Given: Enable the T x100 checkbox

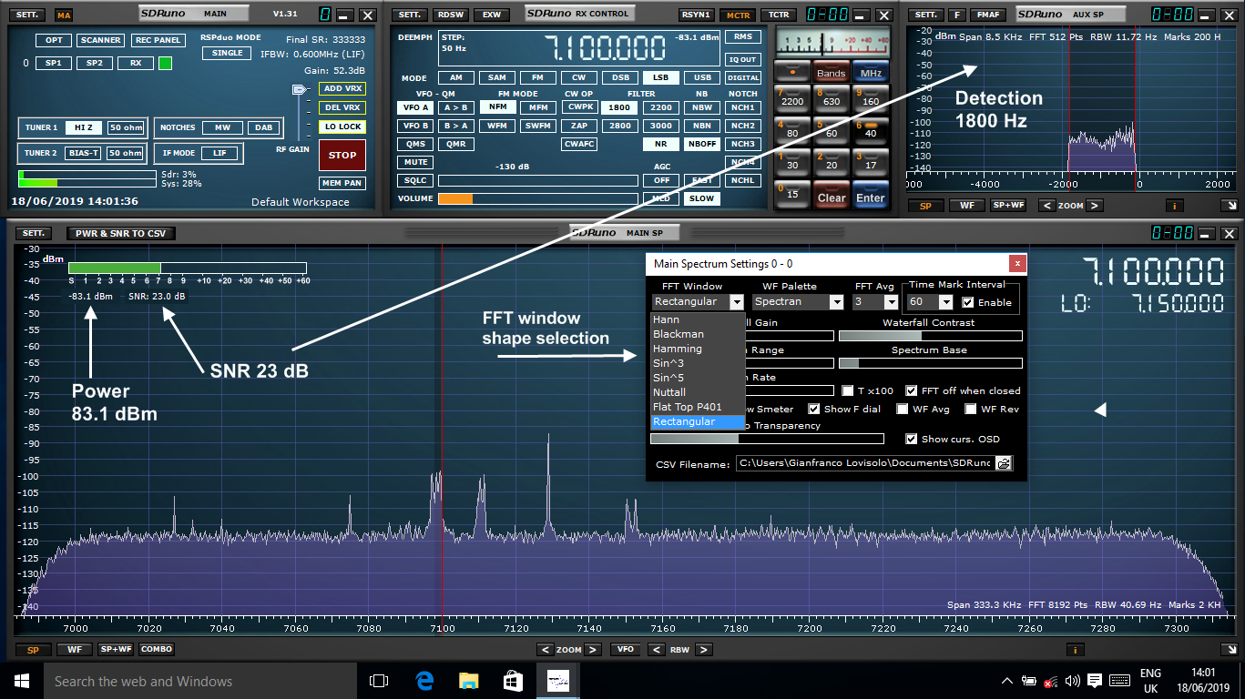Looking at the screenshot, I should pyautogui.click(x=848, y=390).
